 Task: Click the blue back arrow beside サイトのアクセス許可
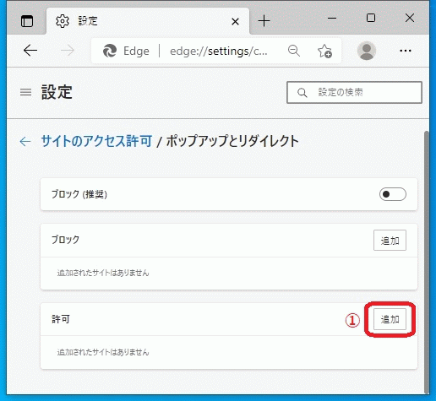(25, 141)
